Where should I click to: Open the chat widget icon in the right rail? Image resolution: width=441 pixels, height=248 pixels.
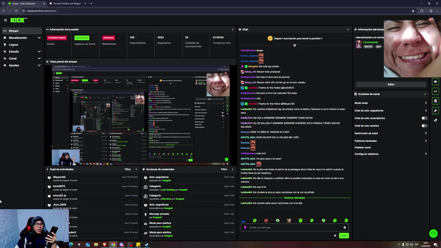(435, 82)
